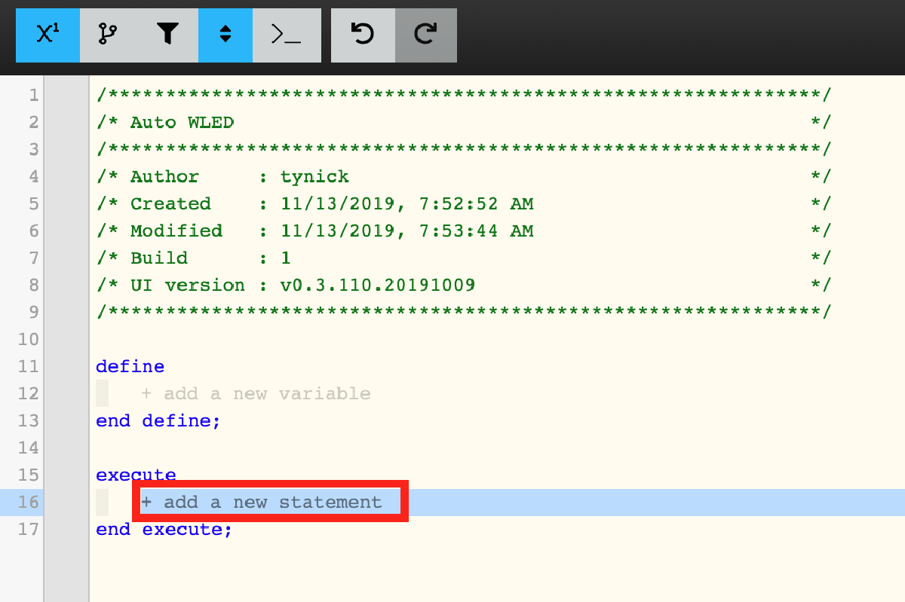Screen dimensions: 905x602
Task: Click the terminal prompt icon
Action: pos(287,35)
